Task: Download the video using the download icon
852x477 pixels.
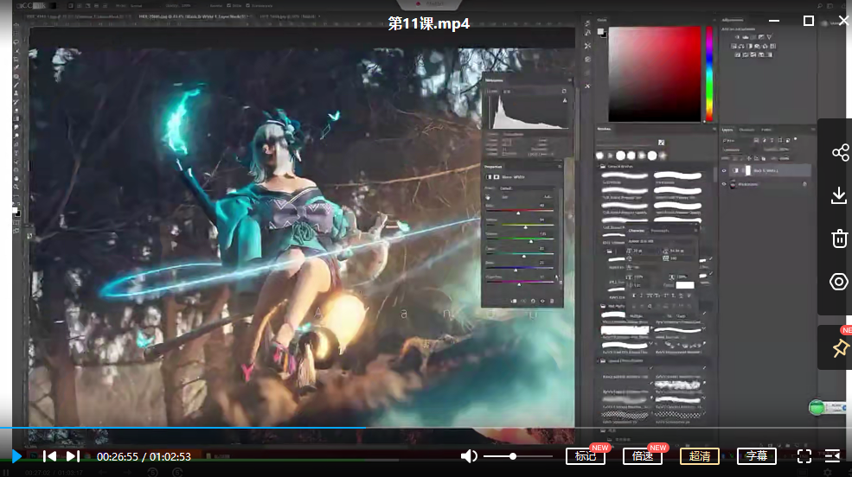Action: coord(839,196)
